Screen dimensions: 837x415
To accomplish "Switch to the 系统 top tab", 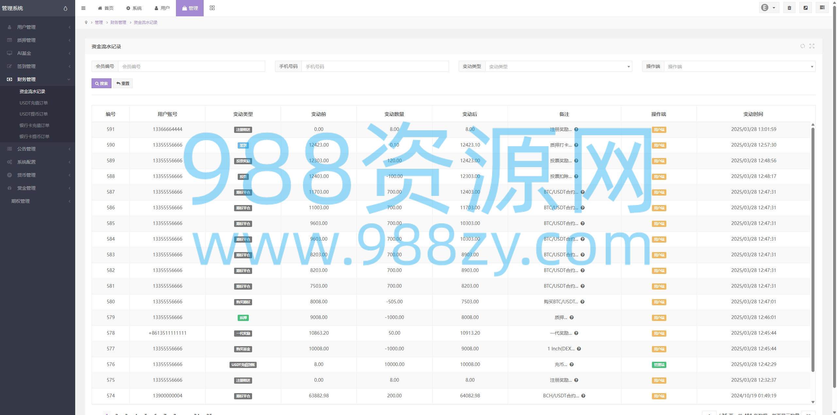I will pos(134,8).
